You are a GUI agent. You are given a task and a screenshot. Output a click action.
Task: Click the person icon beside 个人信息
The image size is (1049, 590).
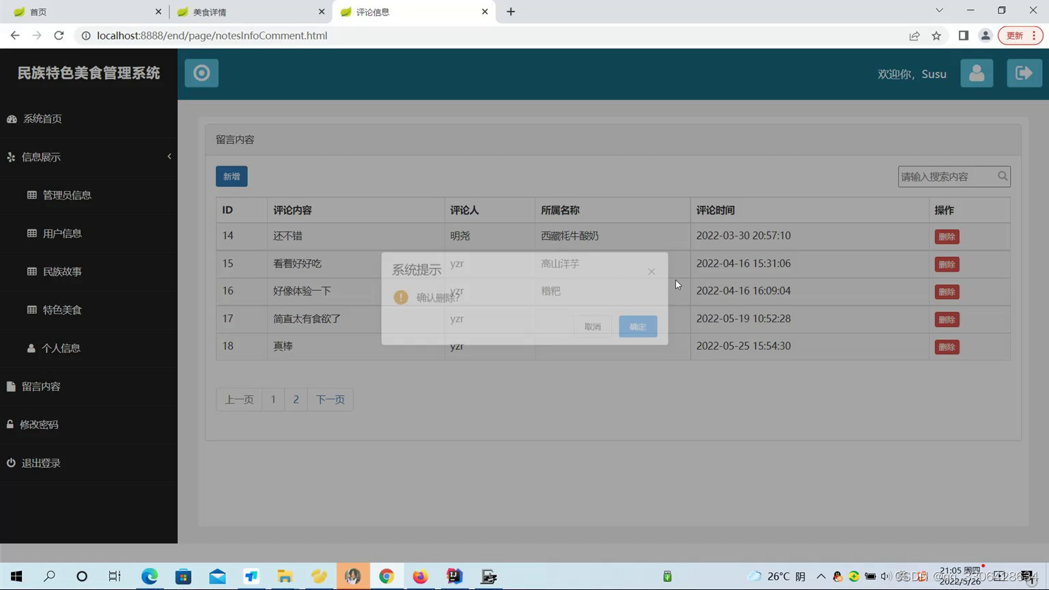pyautogui.click(x=30, y=348)
